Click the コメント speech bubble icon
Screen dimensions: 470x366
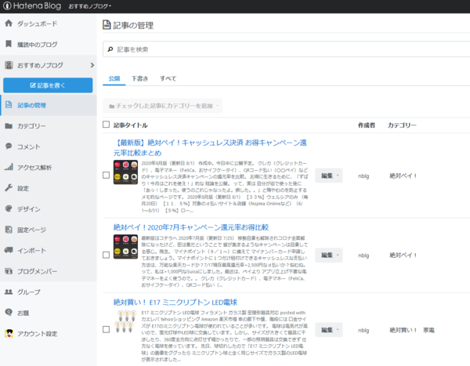[x=9, y=146]
